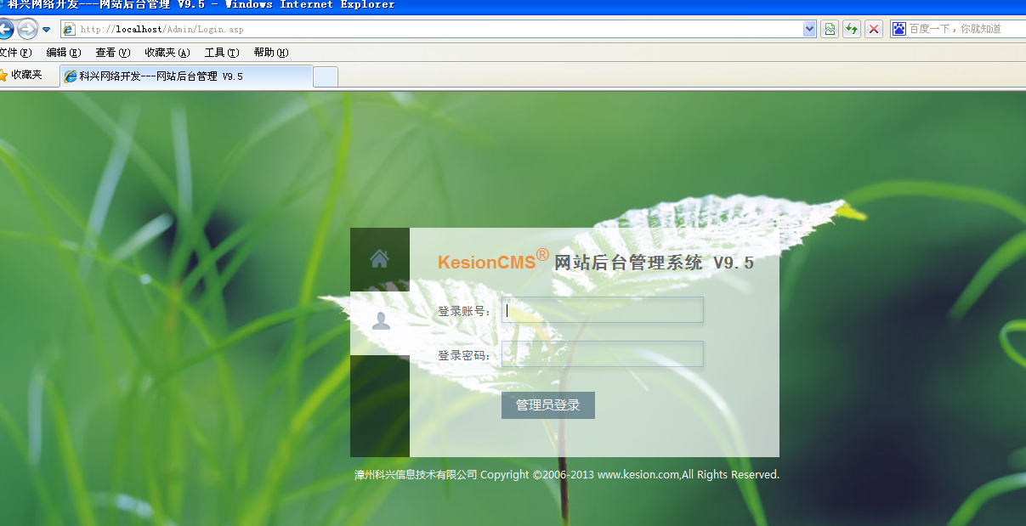Click inside the 登录密码 password input field
The width and height of the screenshot is (1026, 526).
(602, 353)
